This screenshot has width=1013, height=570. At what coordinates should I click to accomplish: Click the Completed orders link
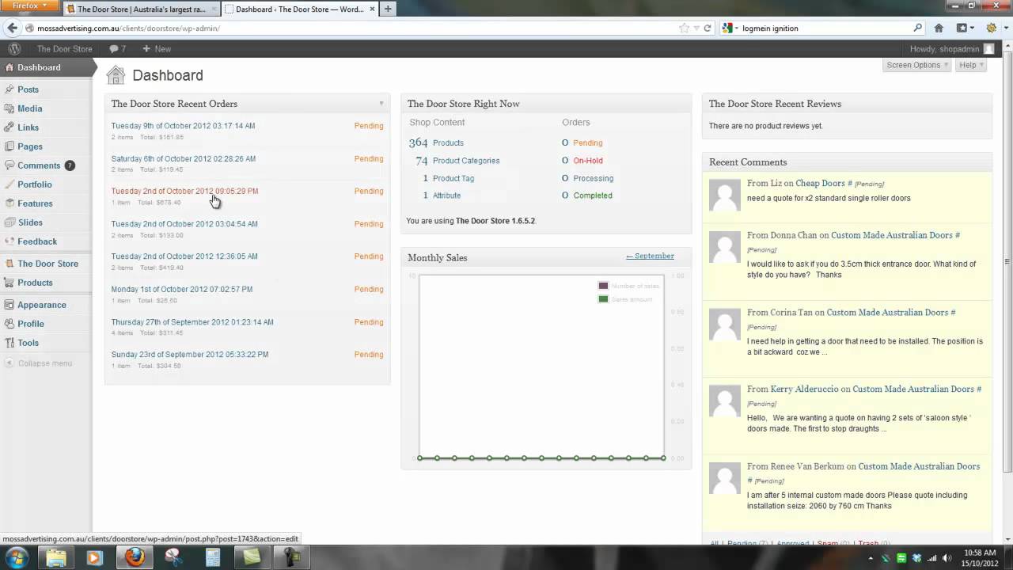tap(593, 196)
